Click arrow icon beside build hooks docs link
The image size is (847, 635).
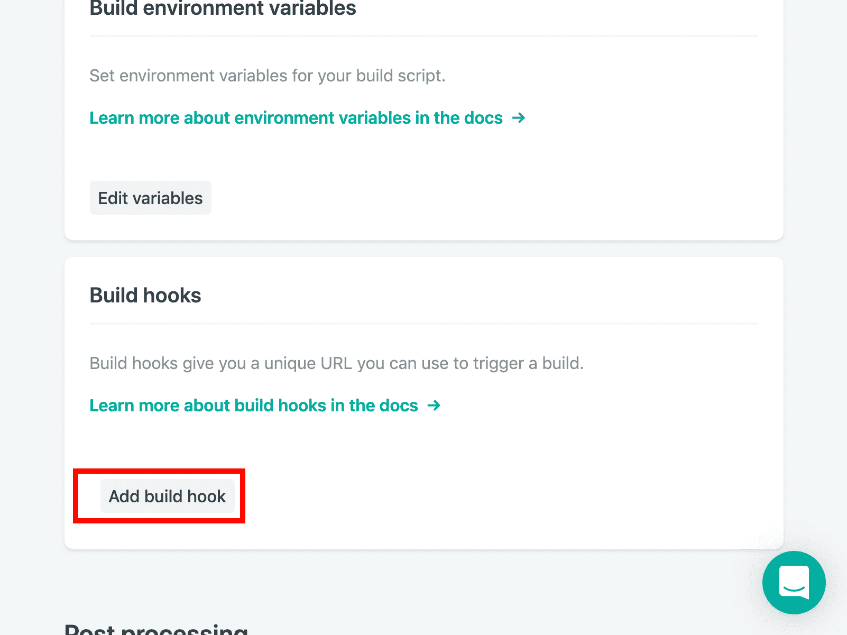pos(434,406)
